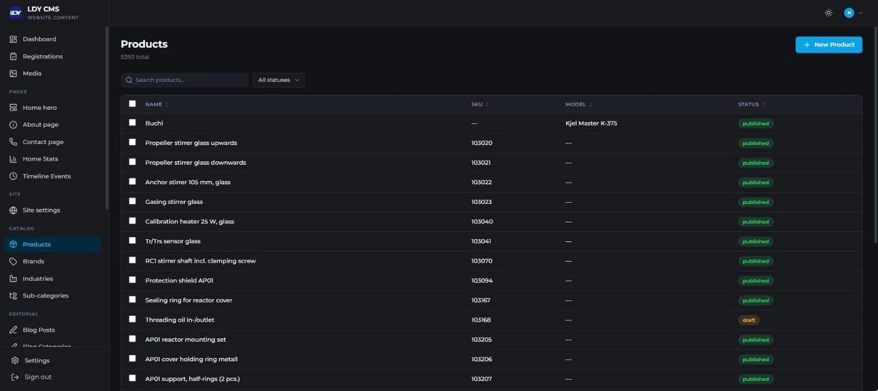The height and width of the screenshot is (391, 878).
Task: Click the Sub-categories tree icon
Action: pos(13,296)
